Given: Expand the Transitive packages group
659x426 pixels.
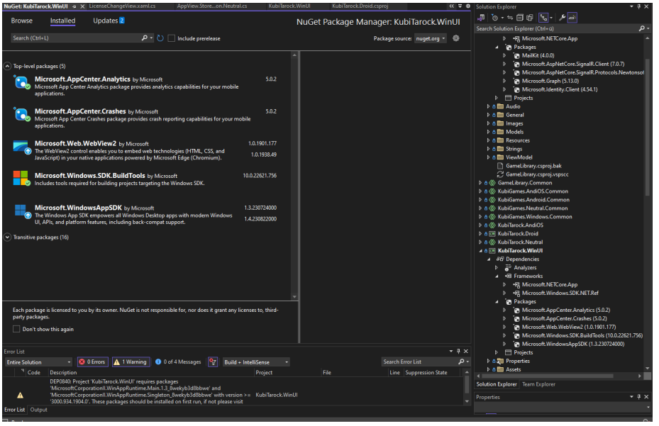Looking at the screenshot, I should (x=7, y=237).
